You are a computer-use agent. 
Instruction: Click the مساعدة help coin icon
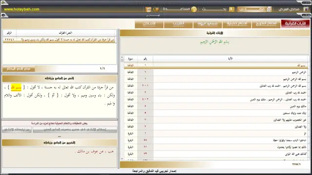tap(194, 9)
